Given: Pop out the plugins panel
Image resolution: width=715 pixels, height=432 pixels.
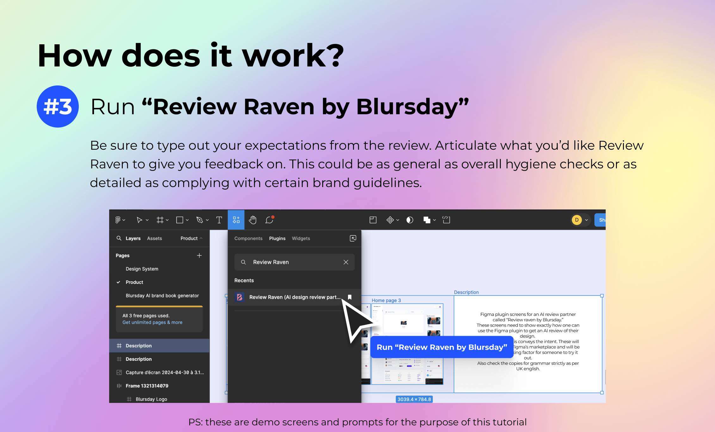Looking at the screenshot, I should pyautogui.click(x=353, y=238).
